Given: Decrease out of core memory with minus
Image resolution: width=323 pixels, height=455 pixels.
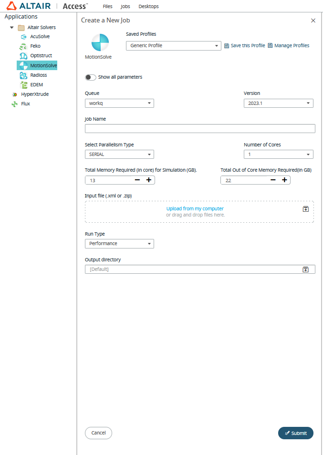Looking at the screenshot, I should (x=273, y=180).
